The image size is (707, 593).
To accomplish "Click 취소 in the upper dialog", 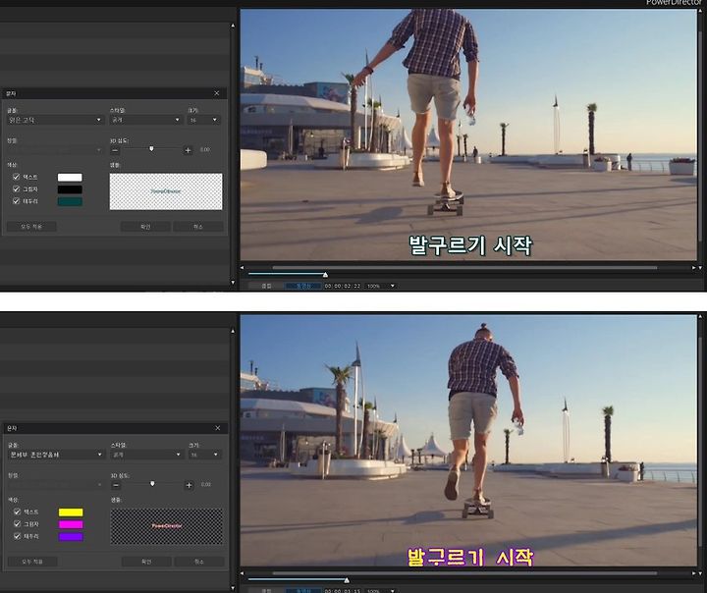I will pos(198,227).
